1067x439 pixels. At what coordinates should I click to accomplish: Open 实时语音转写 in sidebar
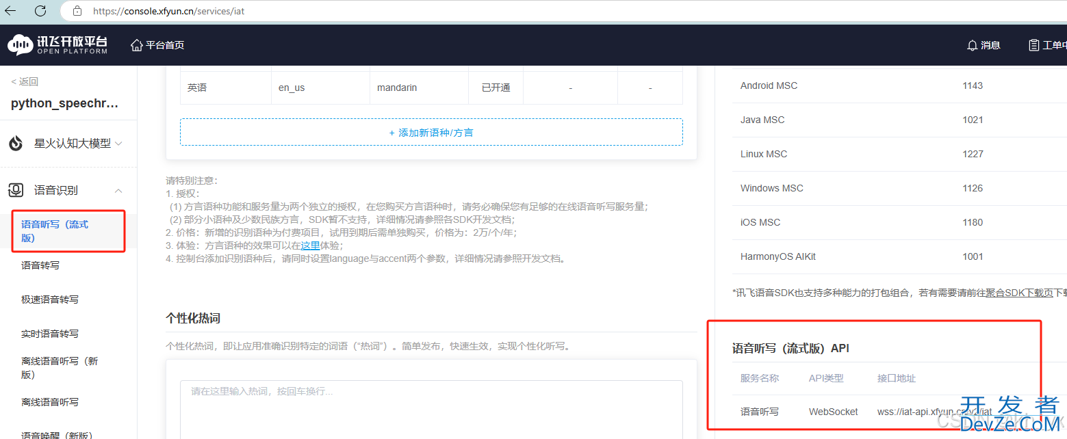(50, 334)
